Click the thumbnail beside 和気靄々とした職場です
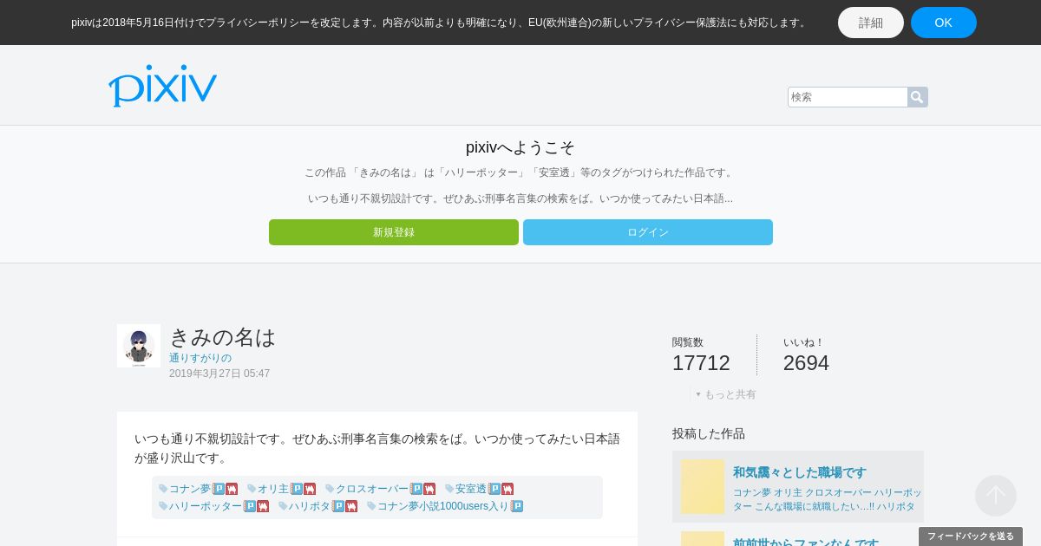 tap(703, 486)
